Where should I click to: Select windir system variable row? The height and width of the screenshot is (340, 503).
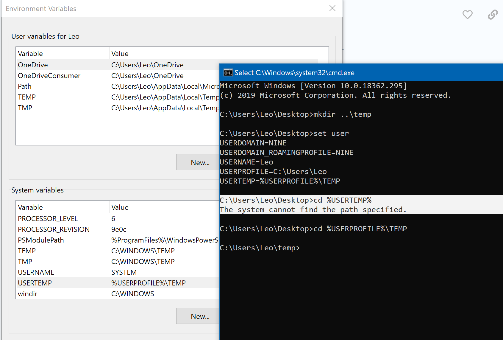click(118, 294)
